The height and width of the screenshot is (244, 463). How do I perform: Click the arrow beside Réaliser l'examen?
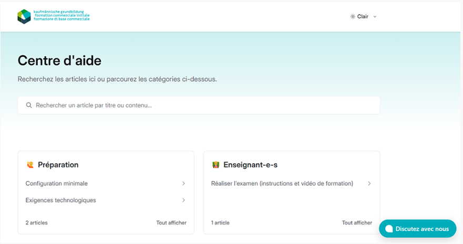click(369, 184)
